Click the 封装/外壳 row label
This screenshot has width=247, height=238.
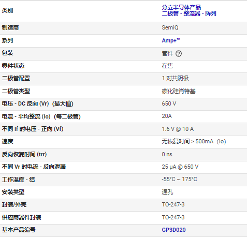(14, 204)
